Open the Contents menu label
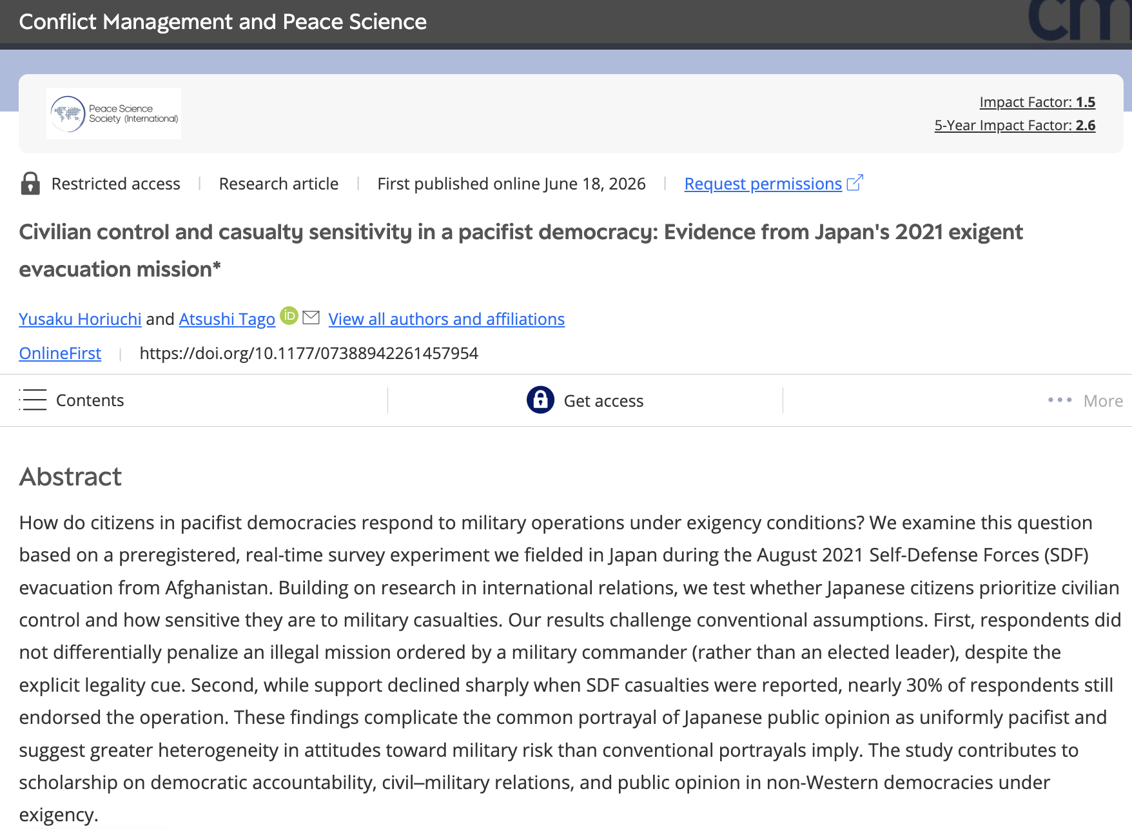1132x829 pixels. [90, 400]
